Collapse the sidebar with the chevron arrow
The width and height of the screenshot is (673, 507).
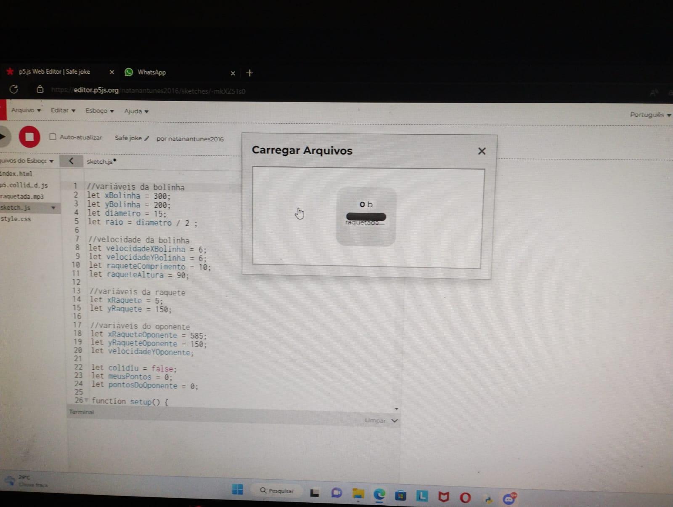pos(71,161)
